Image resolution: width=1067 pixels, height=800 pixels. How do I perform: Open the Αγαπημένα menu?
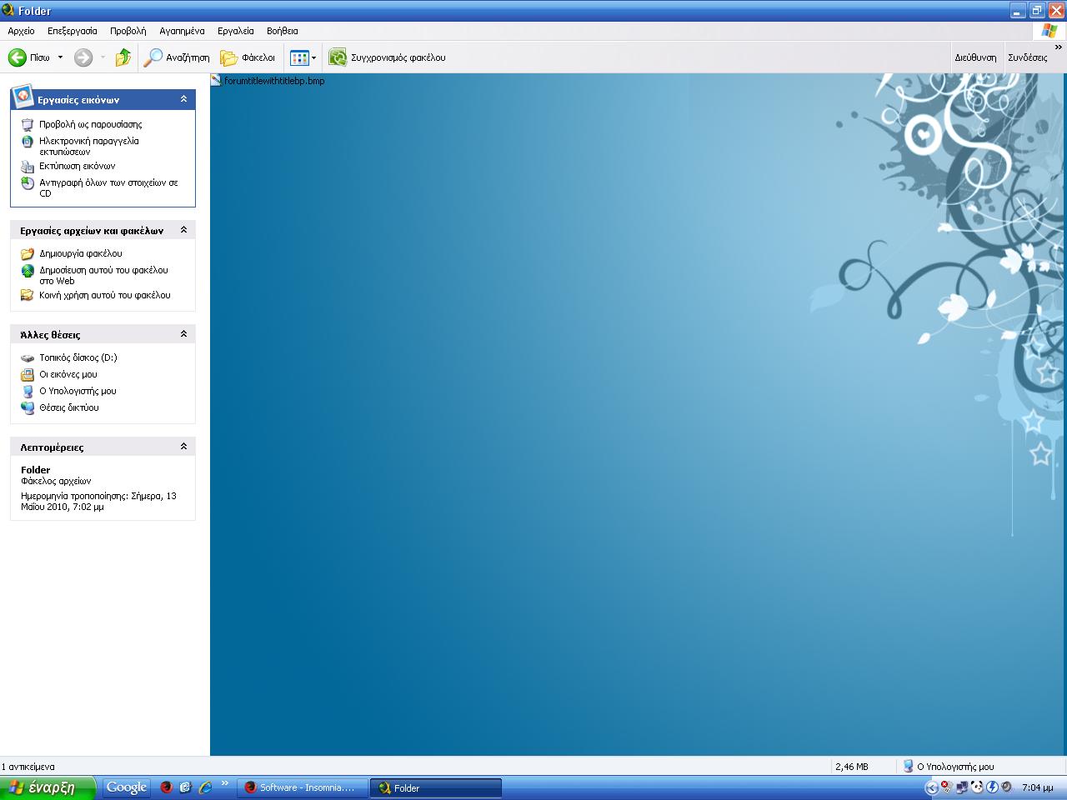point(182,31)
